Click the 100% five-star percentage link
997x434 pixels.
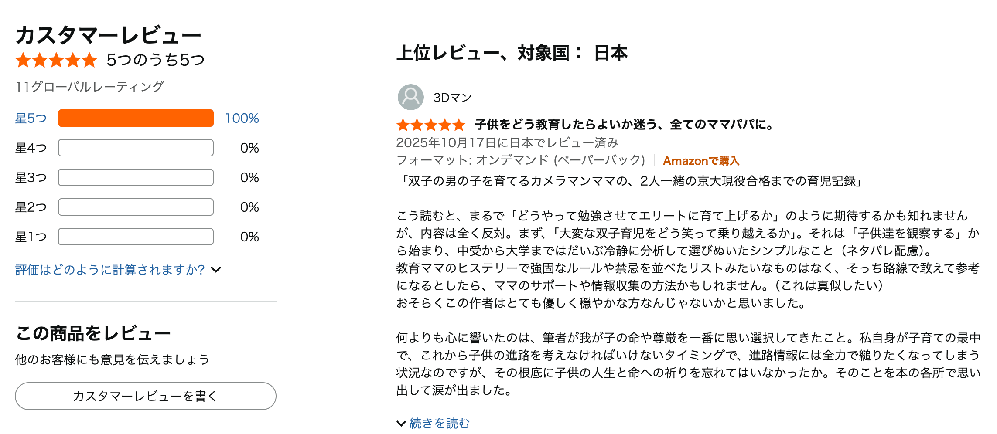pos(242,118)
